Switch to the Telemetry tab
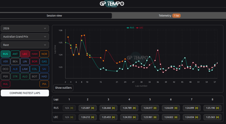Image resolution: width=226 pixels, height=124 pixels. pos(169,16)
